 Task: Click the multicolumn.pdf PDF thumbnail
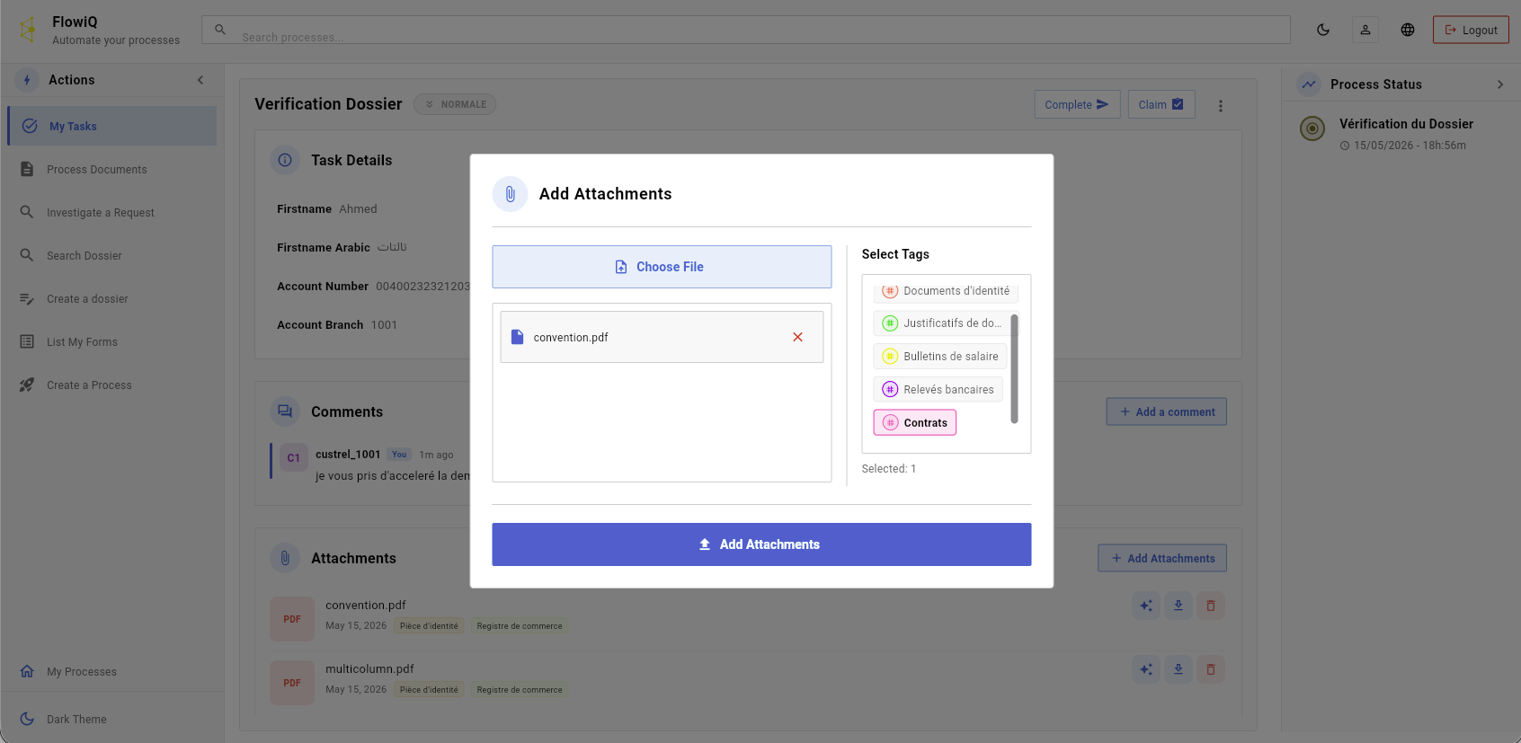[292, 683]
